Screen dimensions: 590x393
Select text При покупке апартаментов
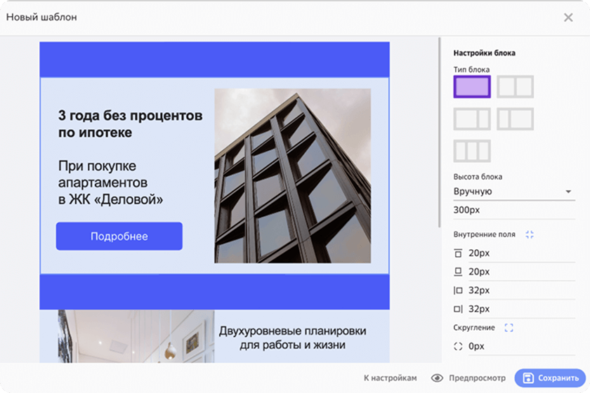pos(111,182)
